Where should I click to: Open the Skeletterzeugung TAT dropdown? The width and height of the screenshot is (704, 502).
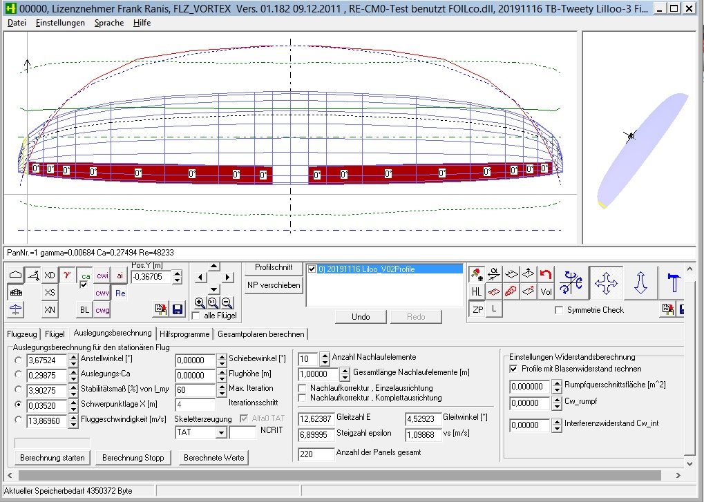[221, 432]
